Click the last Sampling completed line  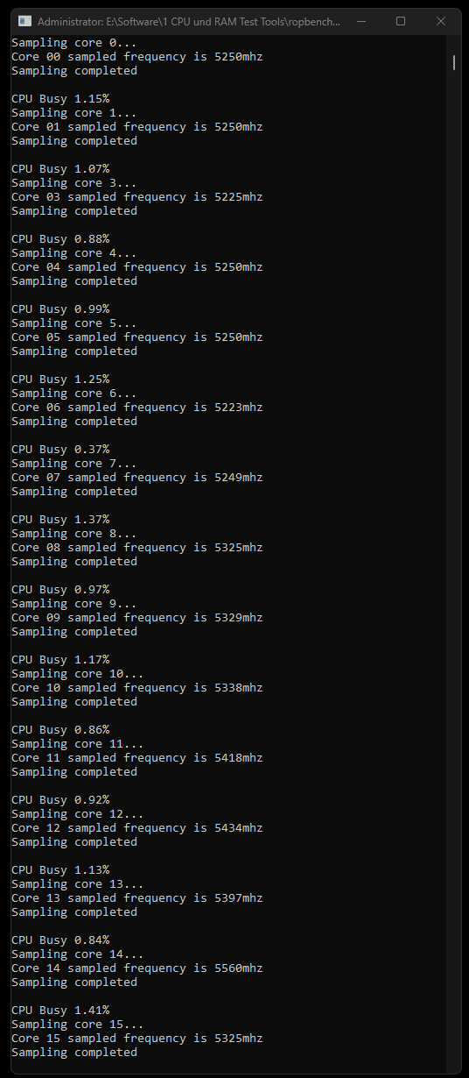(x=74, y=1053)
